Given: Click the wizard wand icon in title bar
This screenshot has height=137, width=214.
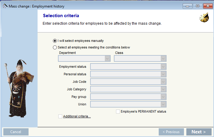Looking at the screenshot, I should 5,6.
